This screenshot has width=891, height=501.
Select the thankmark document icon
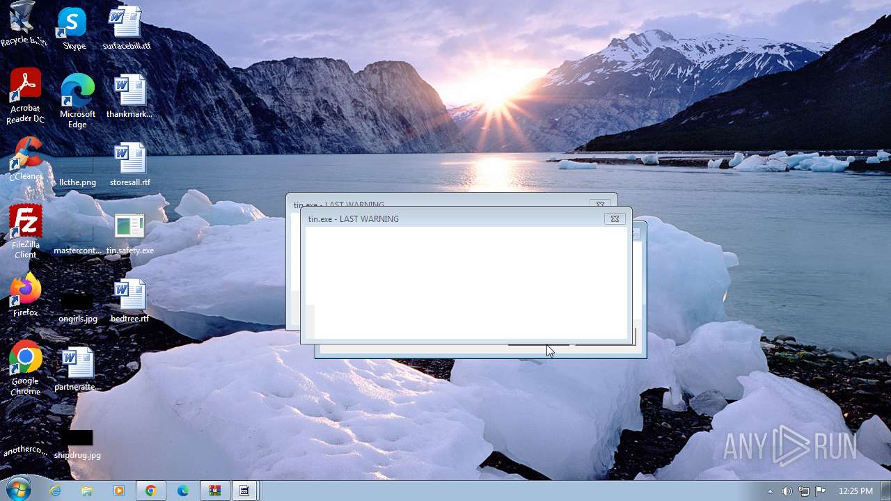click(129, 97)
